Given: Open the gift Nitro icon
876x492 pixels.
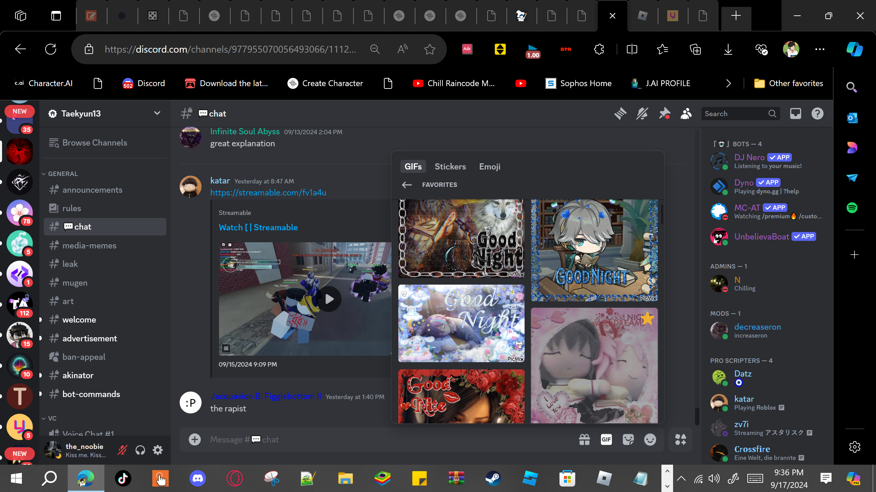Looking at the screenshot, I should (584, 439).
